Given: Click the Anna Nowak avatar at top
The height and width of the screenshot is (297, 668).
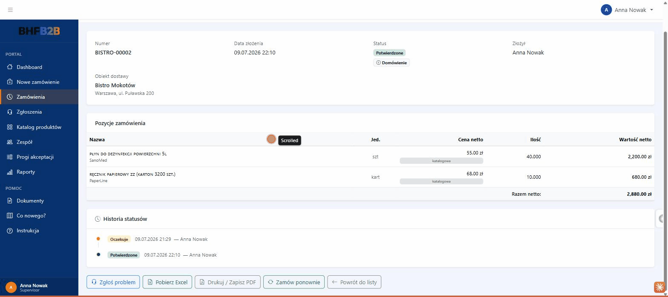Looking at the screenshot, I should (606, 10).
